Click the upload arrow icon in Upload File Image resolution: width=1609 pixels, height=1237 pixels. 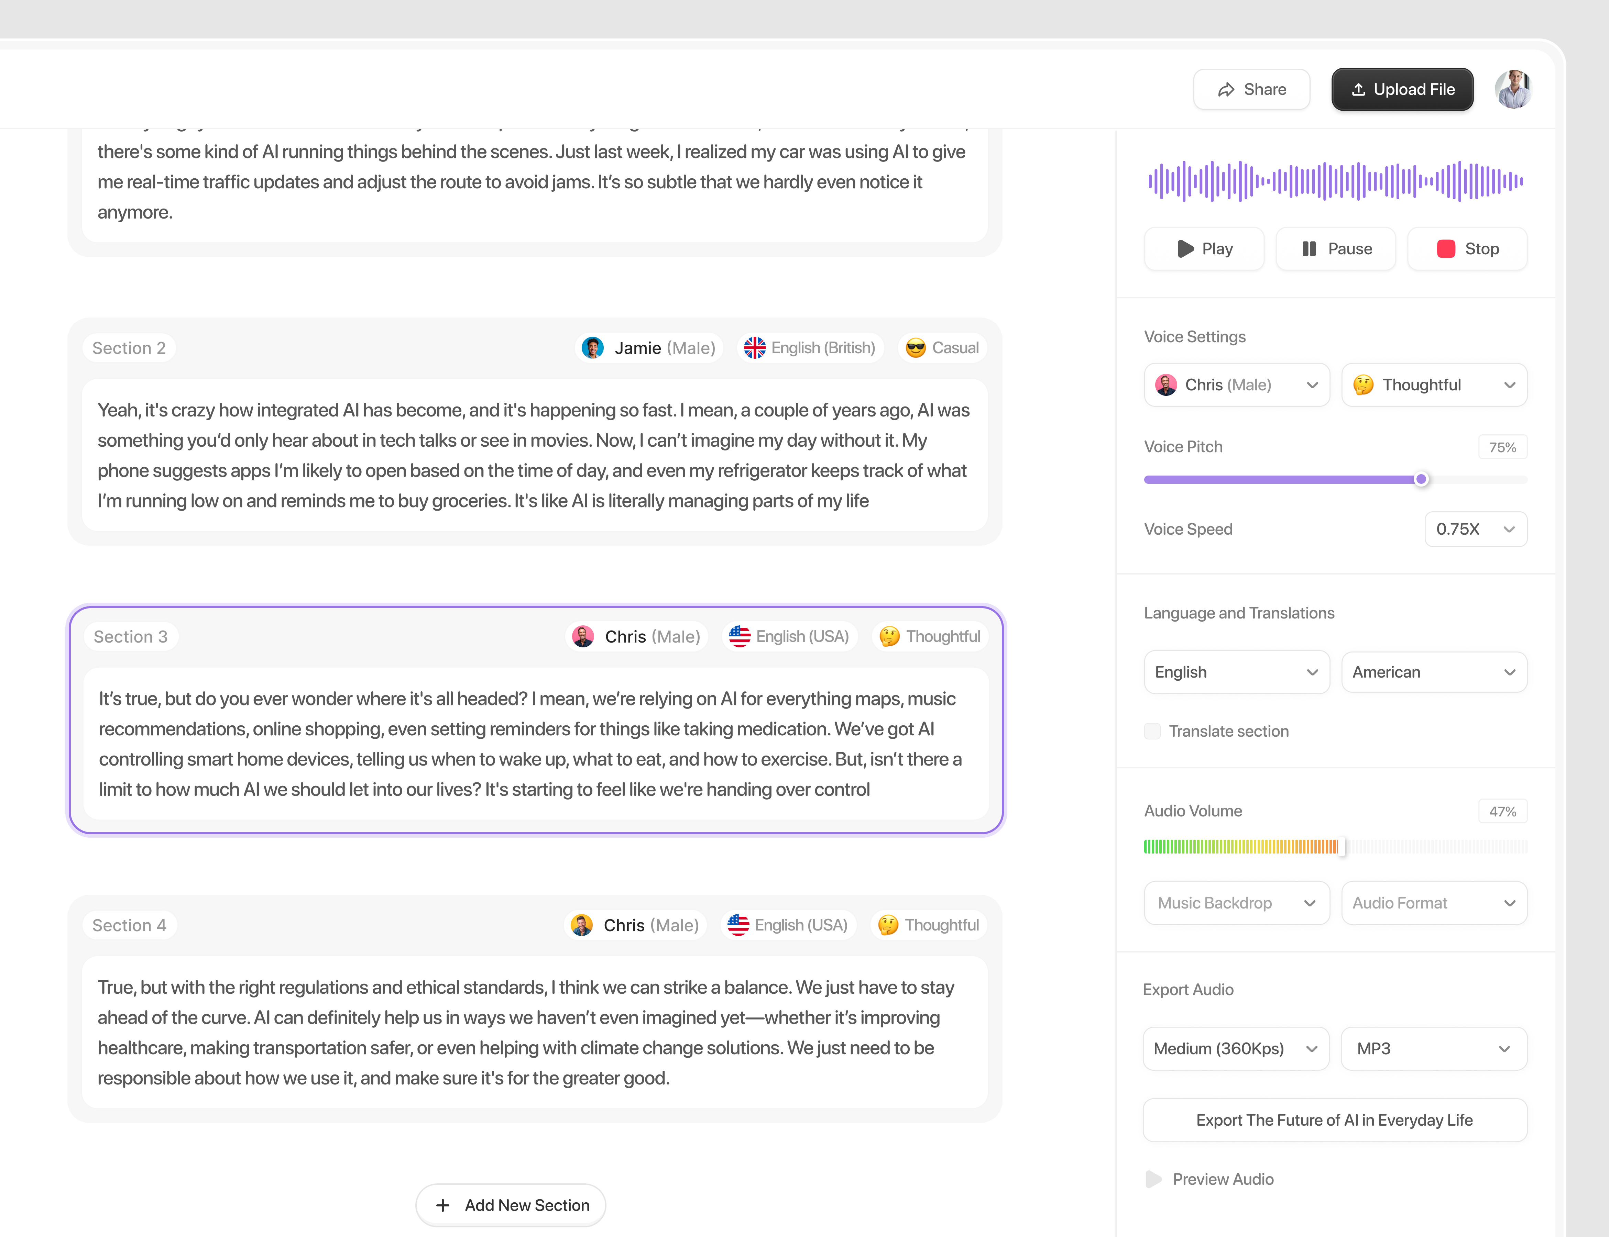(1358, 90)
